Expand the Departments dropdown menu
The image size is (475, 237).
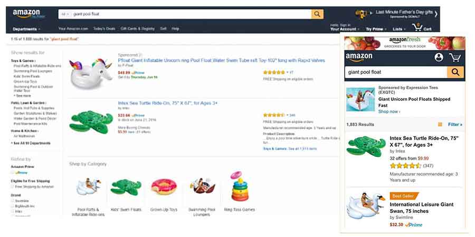[x=27, y=29]
